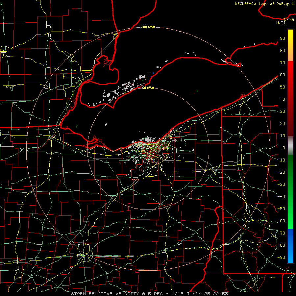Screen dimensions: 296x296
Task: Click the -80 value on the velocity scale
Action: pyautogui.click(x=281, y=245)
